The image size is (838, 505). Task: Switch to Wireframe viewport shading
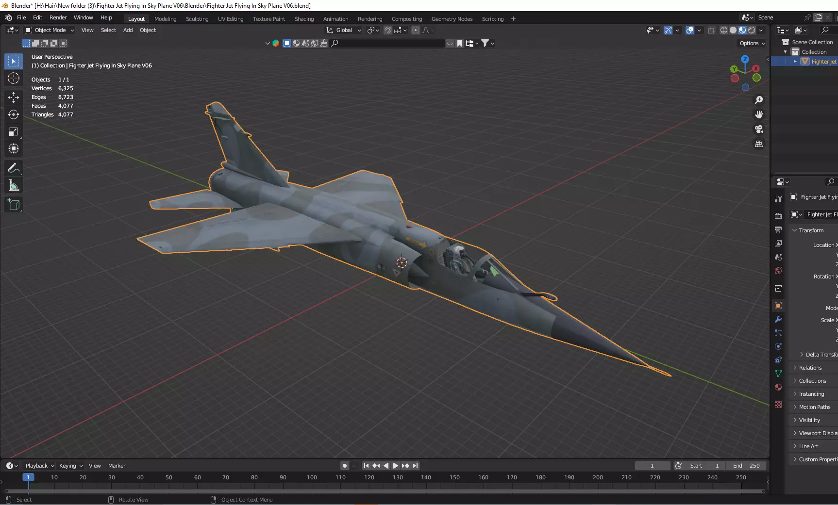point(723,30)
